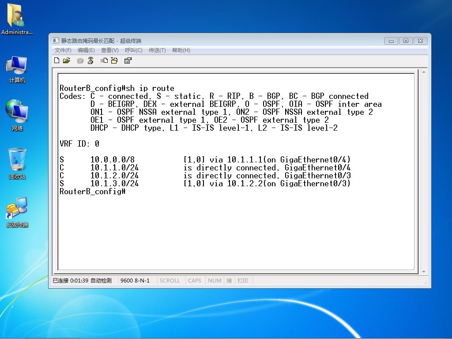
Task: Click the Send file toolbar icon
Action: [104, 60]
